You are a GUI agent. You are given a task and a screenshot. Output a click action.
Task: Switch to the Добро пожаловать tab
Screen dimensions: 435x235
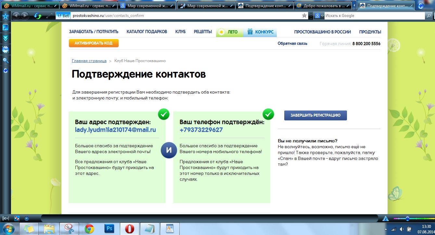(x=323, y=6)
